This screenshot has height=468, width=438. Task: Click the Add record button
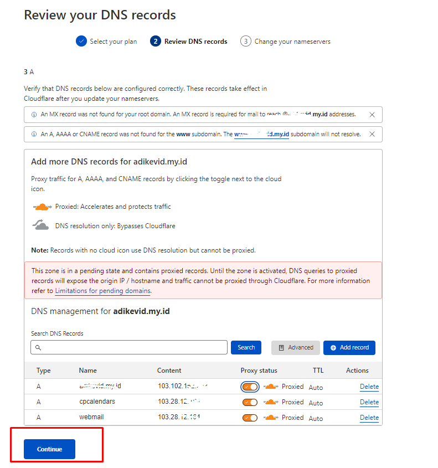pyautogui.click(x=349, y=348)
